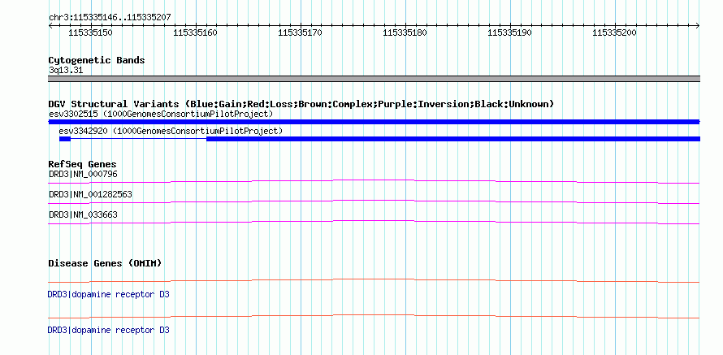Click ruler position label 115335160
The height and width of the screenshot is (355, 723).
pos(195,32)
